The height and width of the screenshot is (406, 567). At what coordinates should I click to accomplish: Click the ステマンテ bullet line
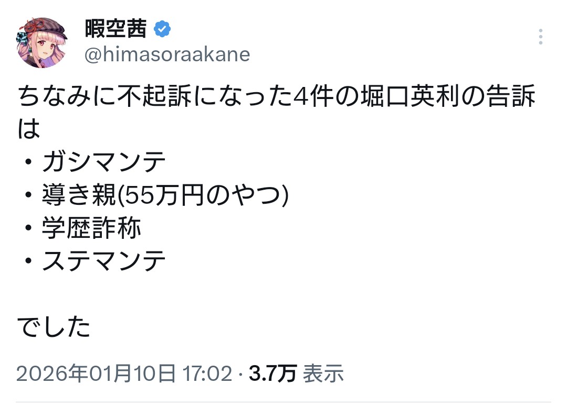tap(104, 261)
